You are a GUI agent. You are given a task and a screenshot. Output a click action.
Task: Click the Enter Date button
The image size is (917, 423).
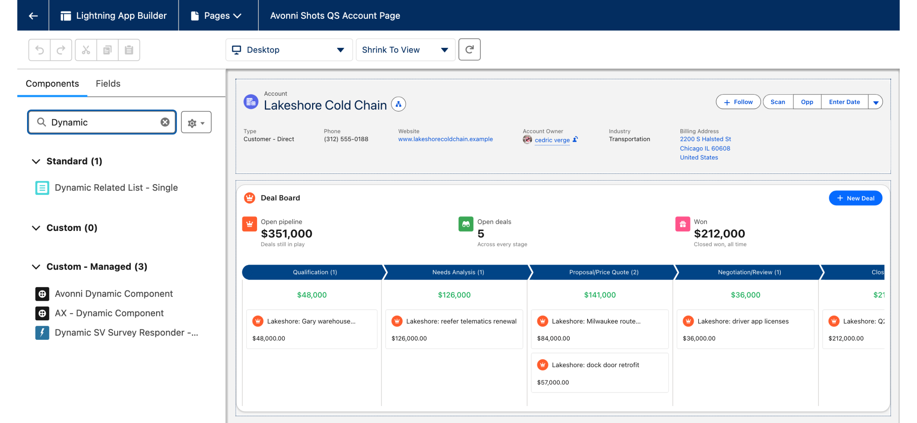tap(845, 102)
